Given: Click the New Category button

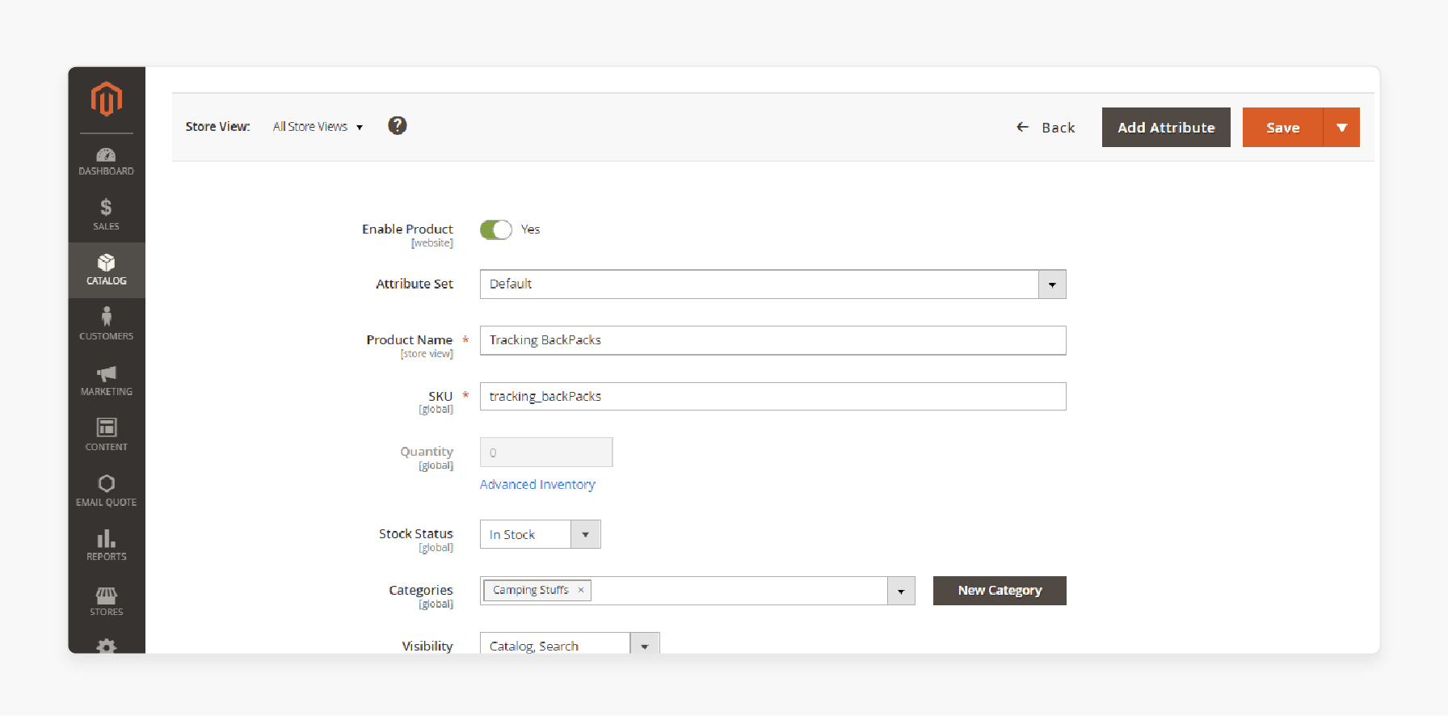Looking at the screenshot, I should (x=1000, y=591).
